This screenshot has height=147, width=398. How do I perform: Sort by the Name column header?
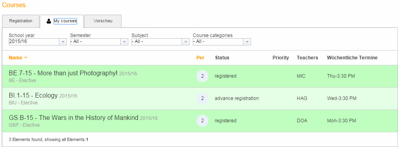coord(16,58)
